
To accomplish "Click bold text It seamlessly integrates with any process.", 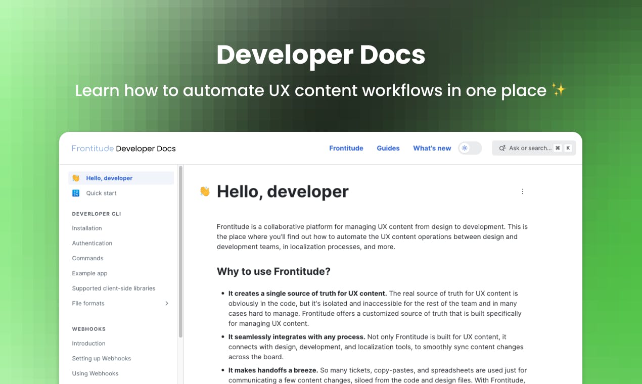I will tap(297, 337).
